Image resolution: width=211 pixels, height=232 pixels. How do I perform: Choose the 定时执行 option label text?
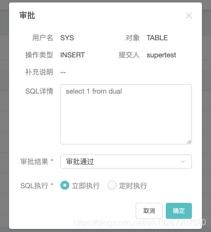pyautogui.click(x=133, y=186)
